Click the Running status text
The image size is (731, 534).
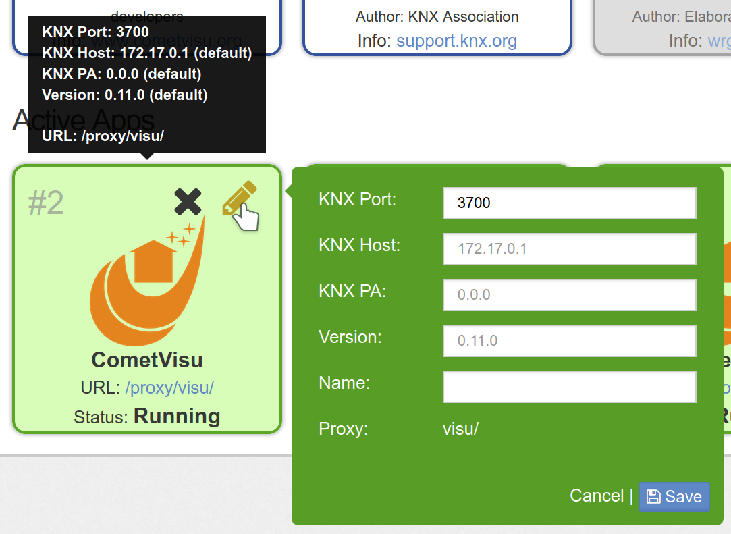click(177, 416)
